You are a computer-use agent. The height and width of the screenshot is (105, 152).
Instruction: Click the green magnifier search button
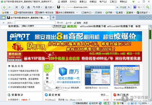[148, 7]
